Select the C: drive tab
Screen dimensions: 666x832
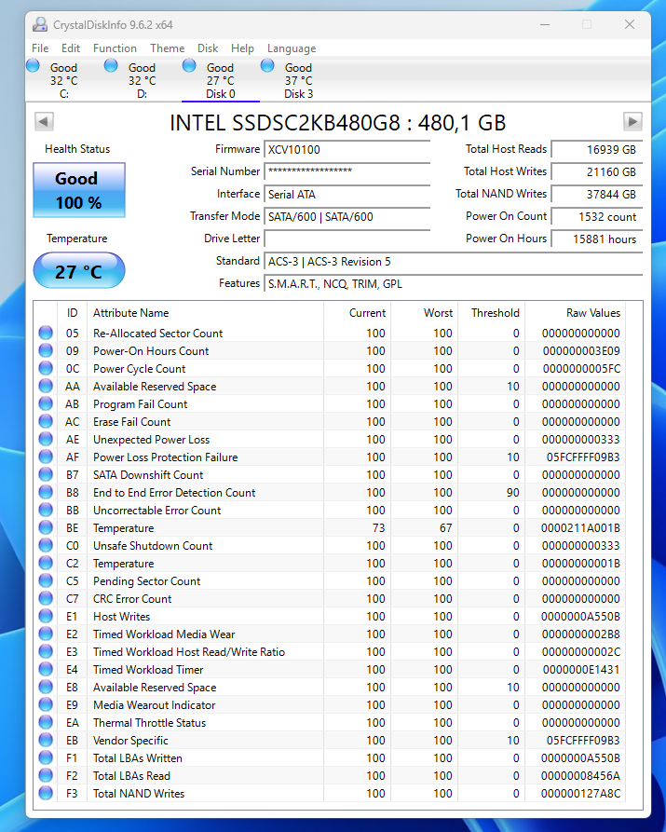coord(63,80)
